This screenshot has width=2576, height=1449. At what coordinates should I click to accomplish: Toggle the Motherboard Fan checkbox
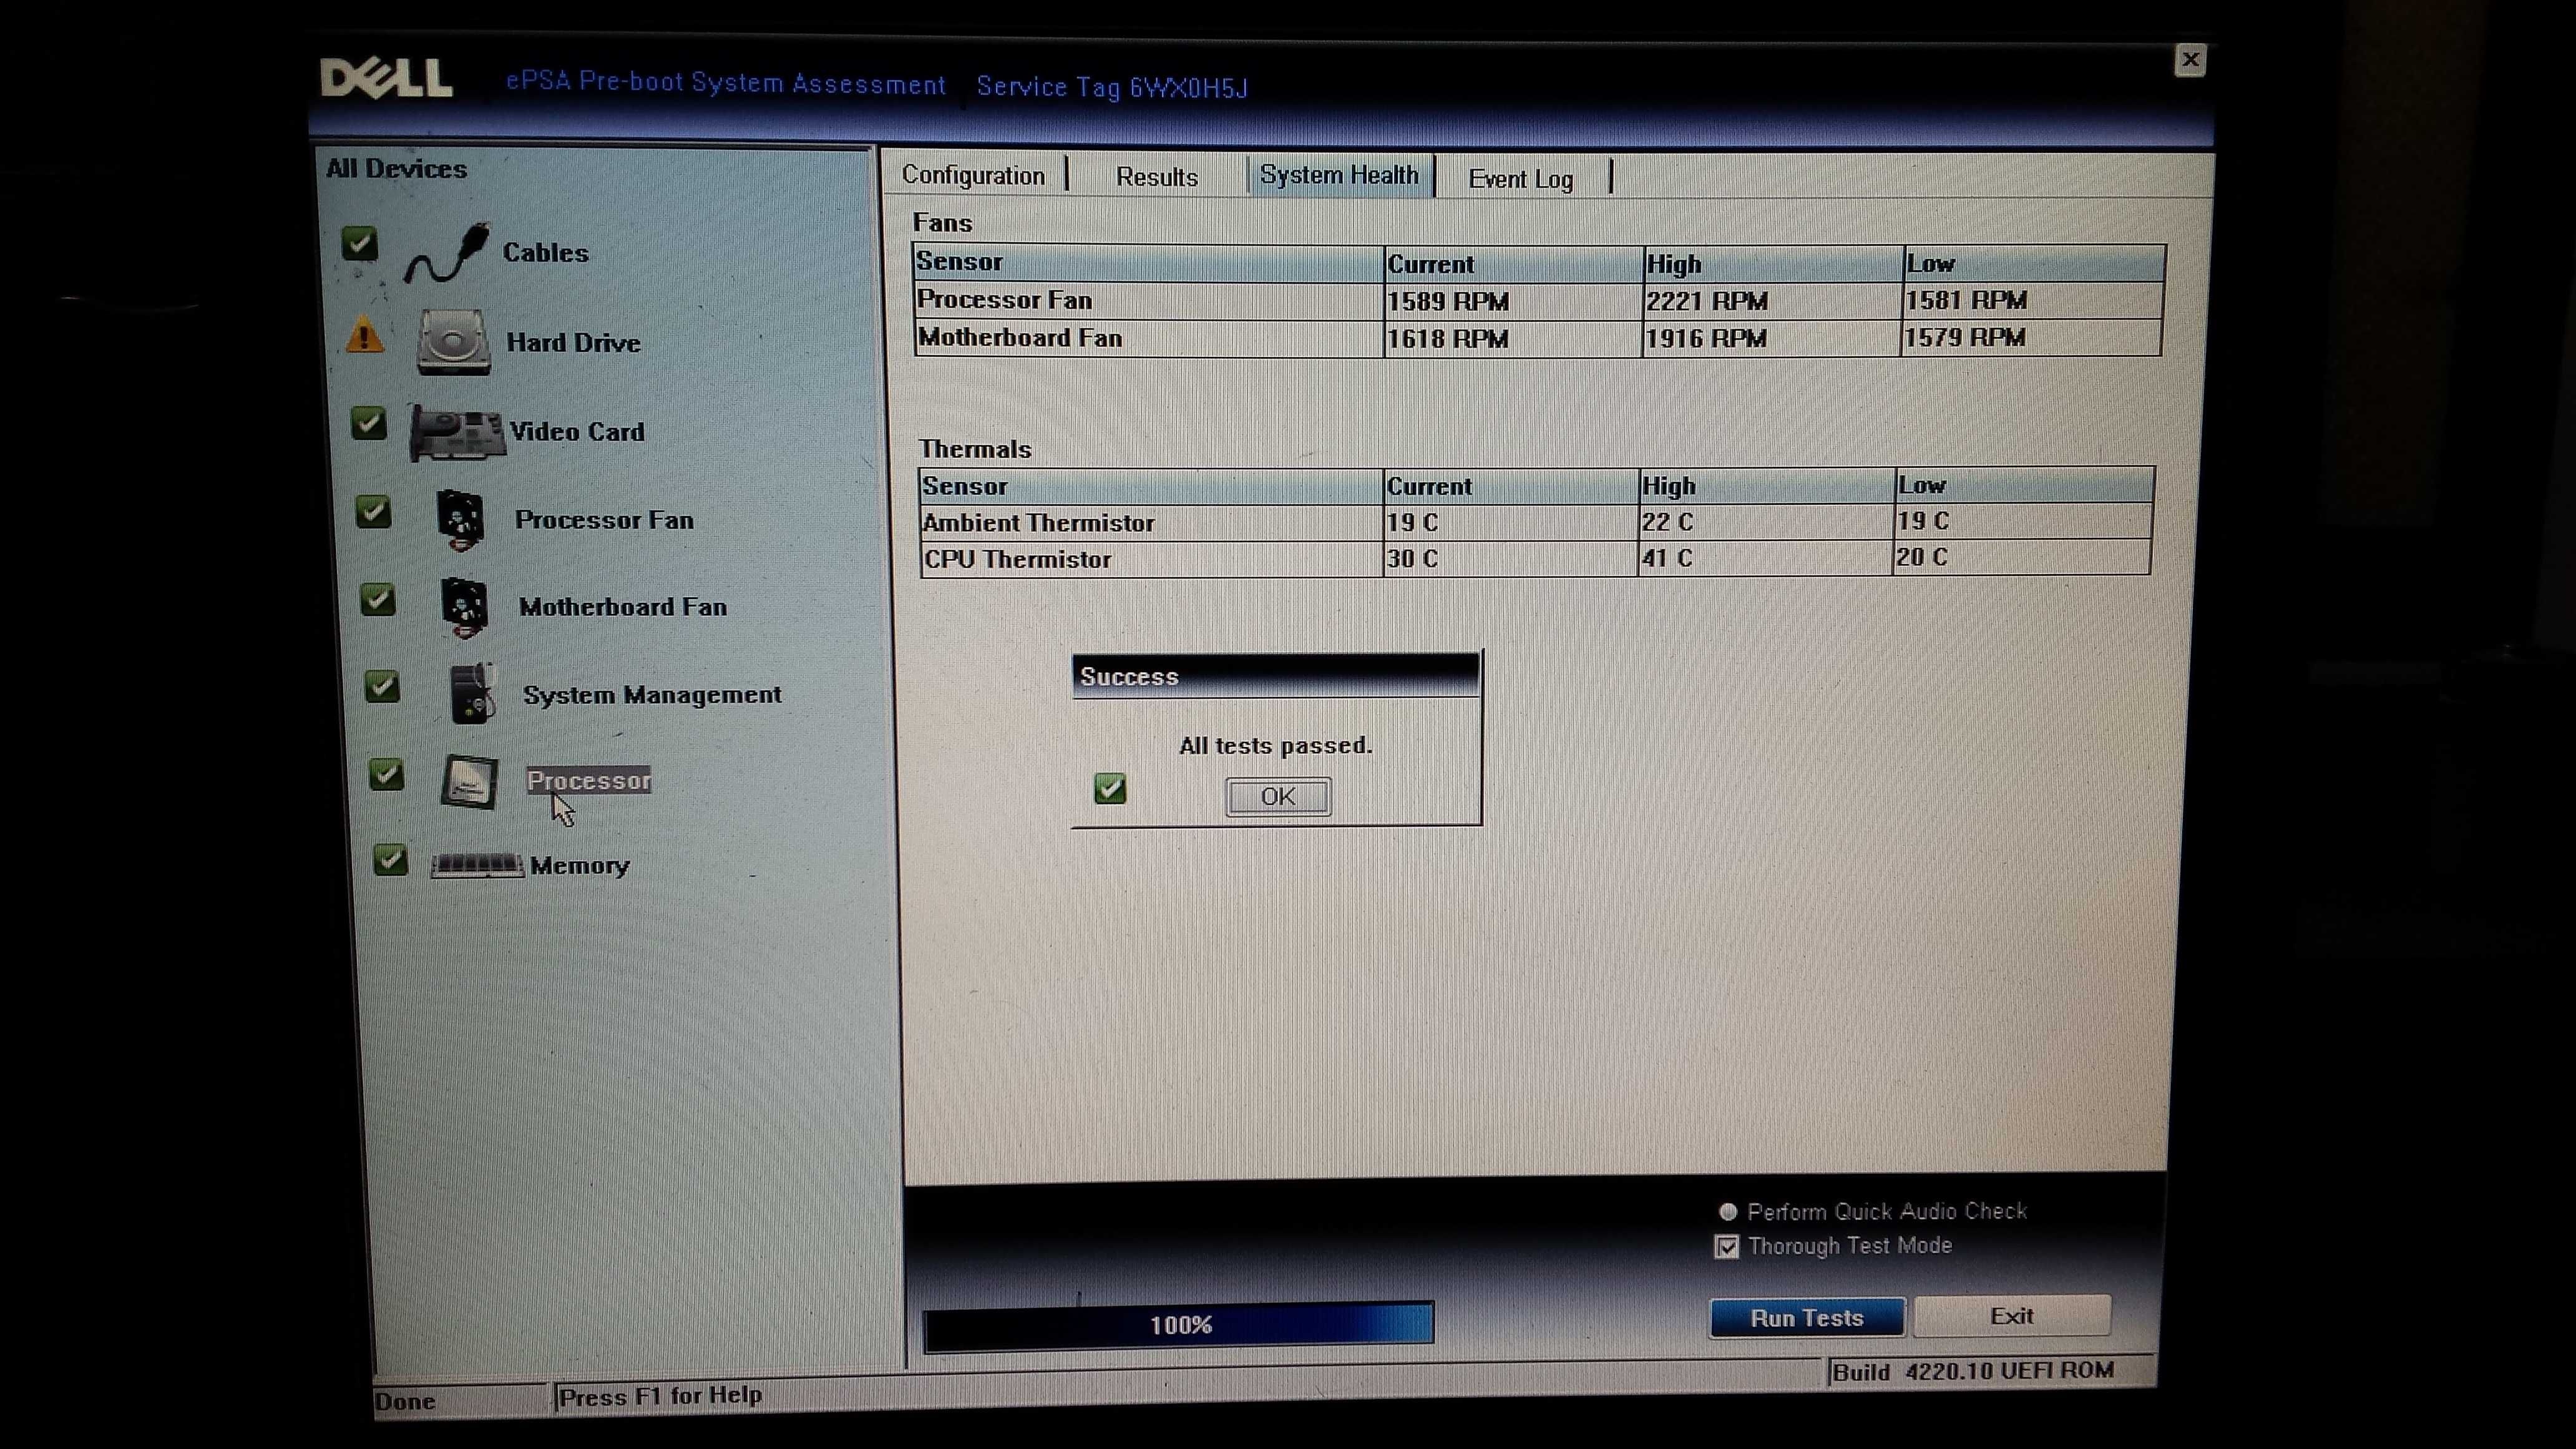[x=377, y=599]
